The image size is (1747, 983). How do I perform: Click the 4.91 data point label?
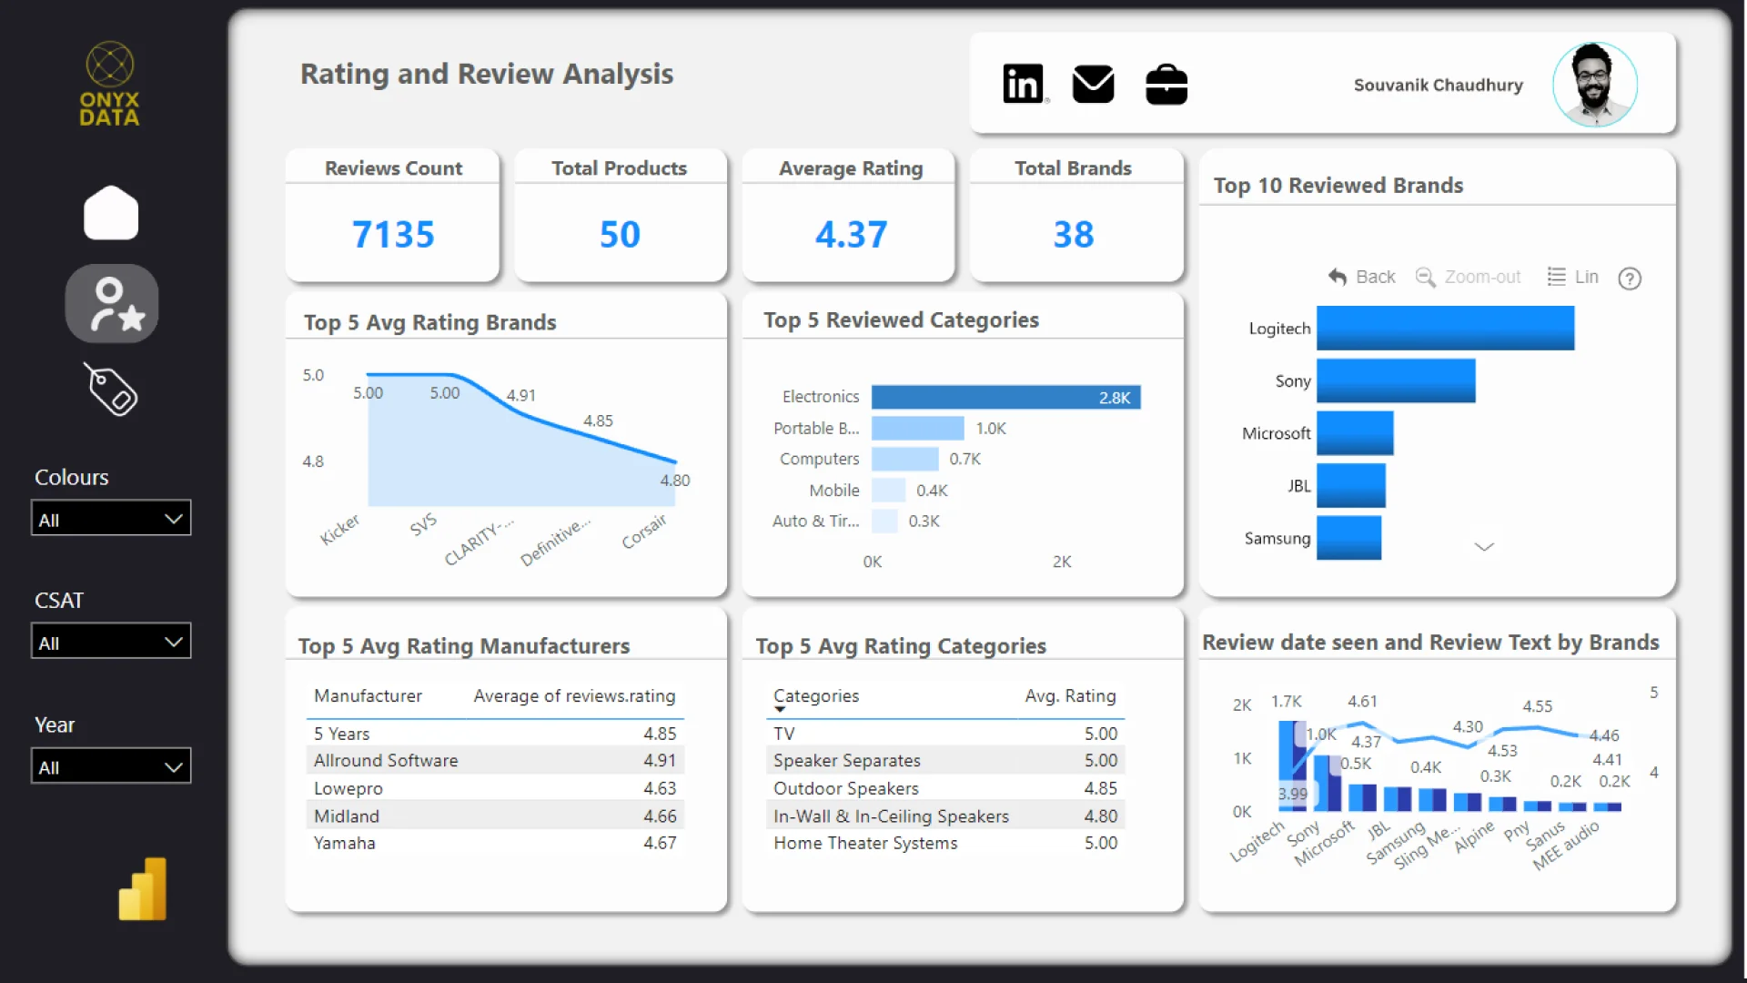tap(521, 396)
